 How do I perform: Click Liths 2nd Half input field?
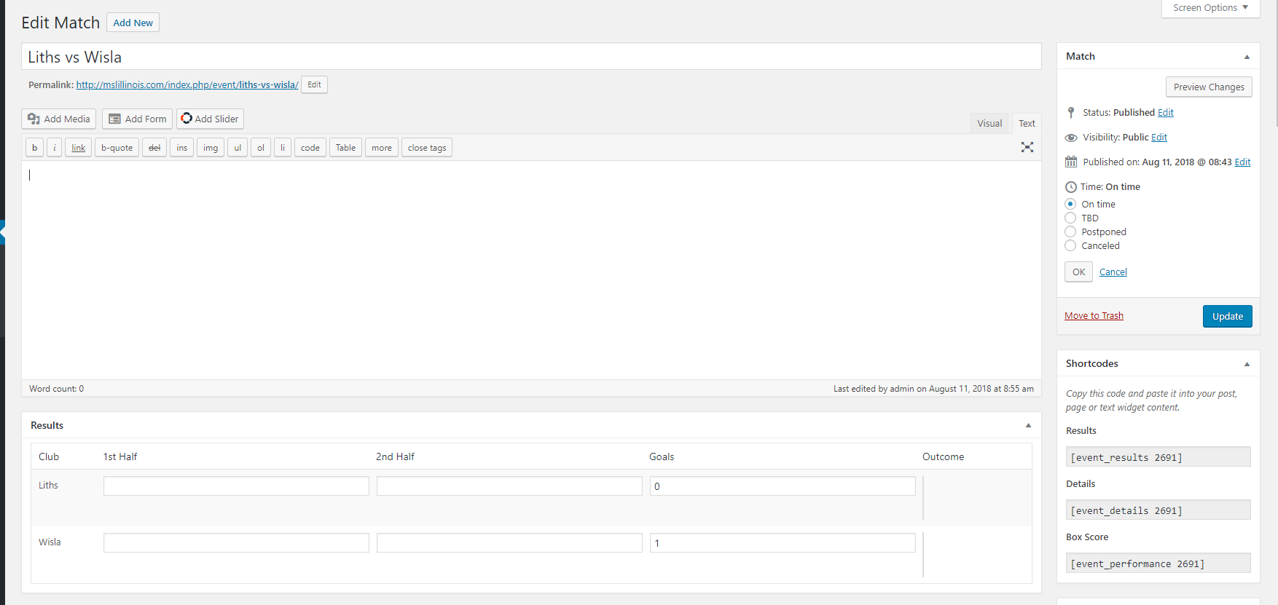tap(509, 486)
